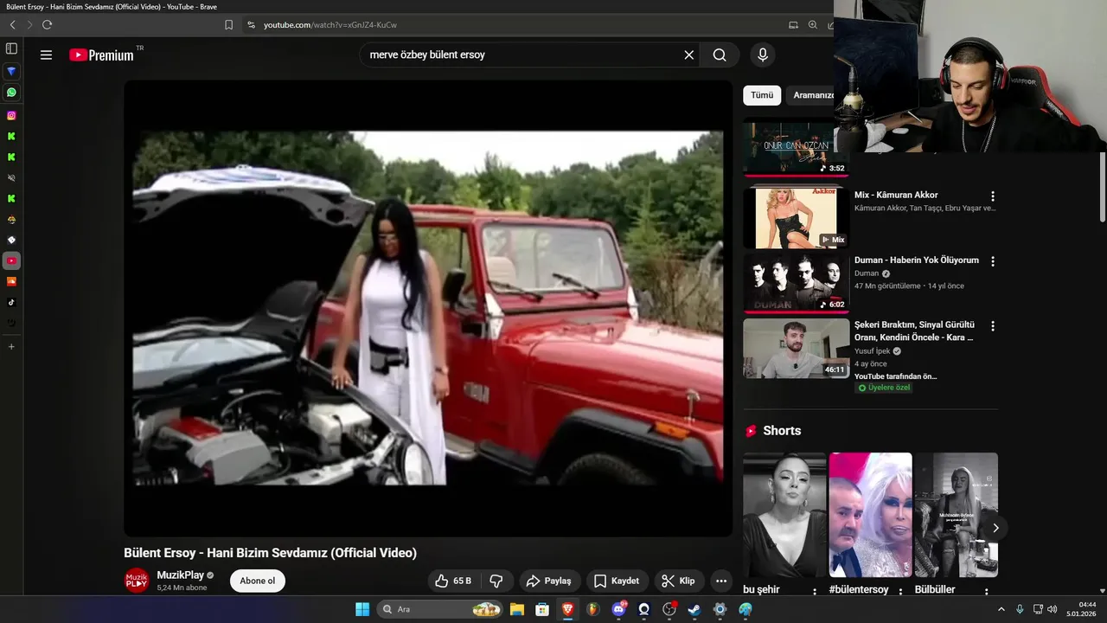This screenshot has width=1107, height=623.
Task: Share the video via Paylaş
Action: [548, 581]
